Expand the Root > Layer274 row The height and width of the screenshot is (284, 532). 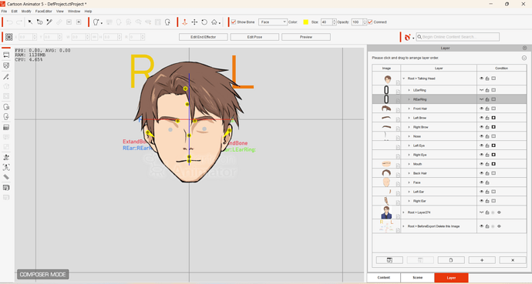tap(404, 212)
